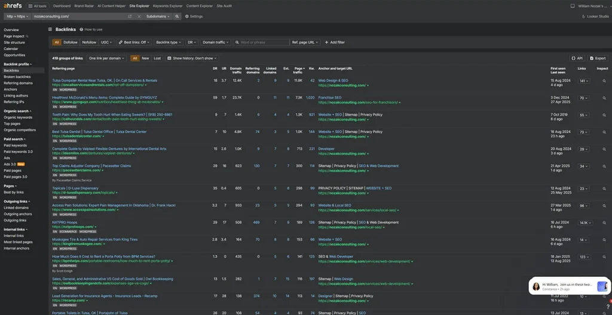Open One link per domain dropdown

tap(106, 58)
